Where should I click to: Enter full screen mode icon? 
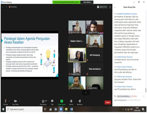(x=110, y=7)
